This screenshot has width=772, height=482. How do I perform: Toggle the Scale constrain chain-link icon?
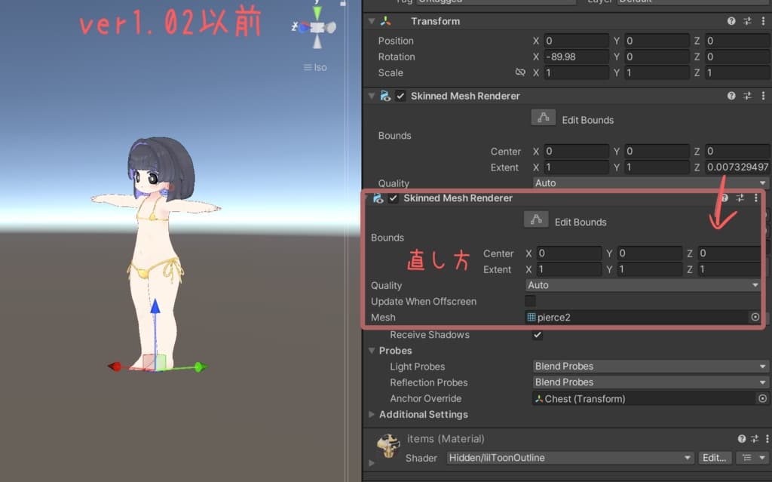point(519,72)
